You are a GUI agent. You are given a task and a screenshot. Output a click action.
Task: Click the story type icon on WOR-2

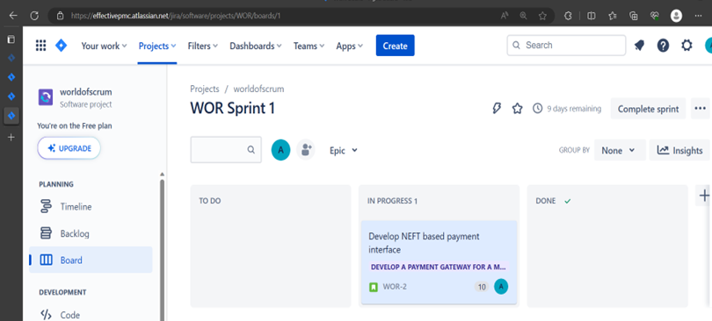[374, 287]
